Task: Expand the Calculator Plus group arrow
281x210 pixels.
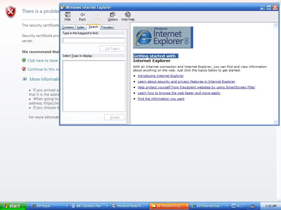Action: point(107,206)
